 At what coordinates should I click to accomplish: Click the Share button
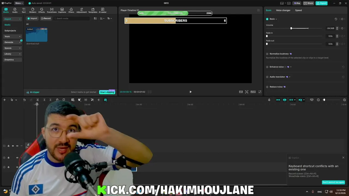pyautogui.click(x=308, y=3)
